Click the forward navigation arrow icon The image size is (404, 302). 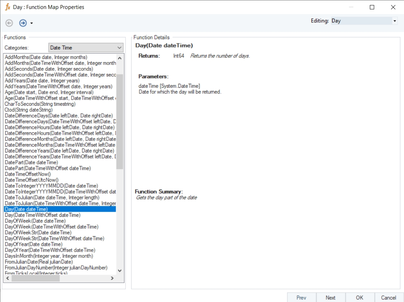(23, 23)
